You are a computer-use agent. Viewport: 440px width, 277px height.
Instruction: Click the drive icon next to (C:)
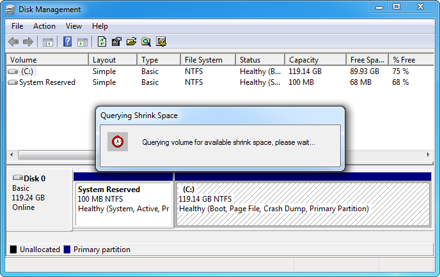coord(13,71)
